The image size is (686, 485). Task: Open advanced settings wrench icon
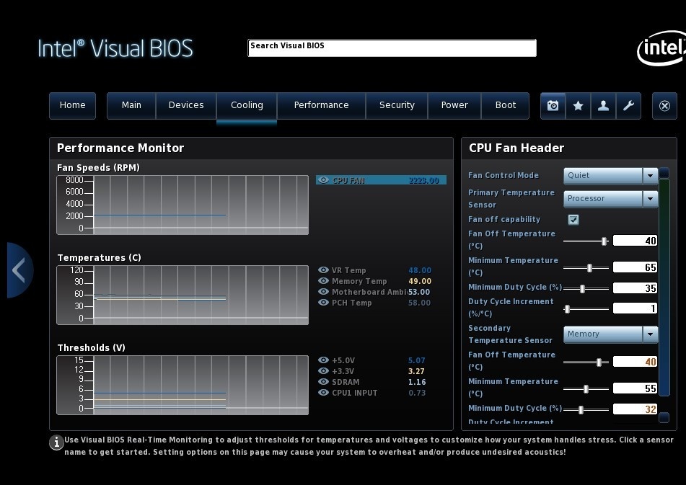coord(628,105)
